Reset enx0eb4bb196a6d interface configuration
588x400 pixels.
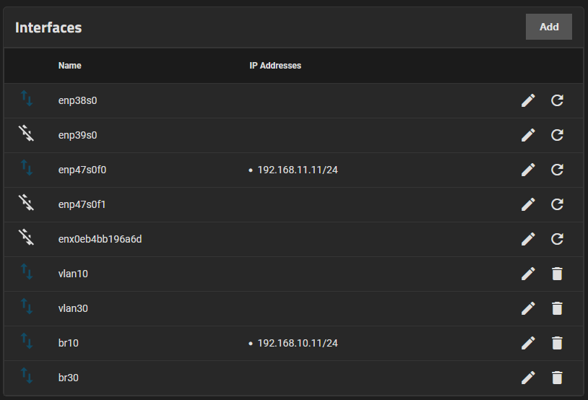557,239
